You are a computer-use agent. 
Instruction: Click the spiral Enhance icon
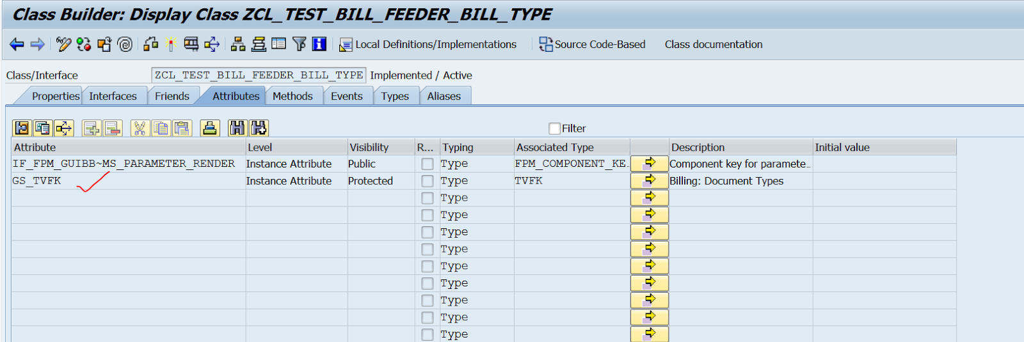125,44
